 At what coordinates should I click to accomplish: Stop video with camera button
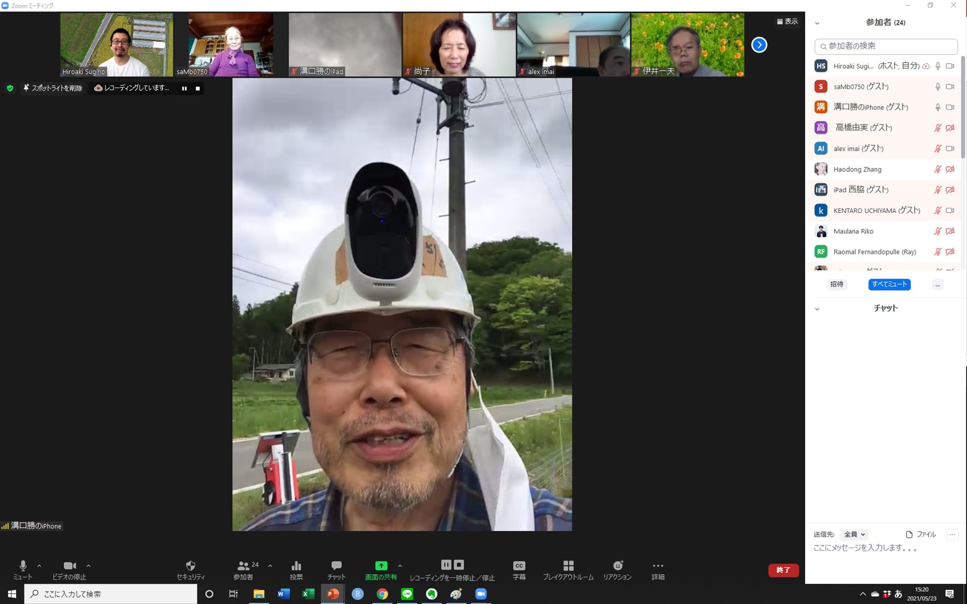(x=69, y=570)
